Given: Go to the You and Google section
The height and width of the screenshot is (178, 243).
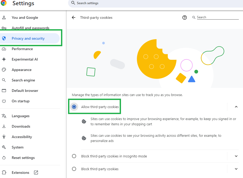Looking at the screenshot, I should coord(25,17).
